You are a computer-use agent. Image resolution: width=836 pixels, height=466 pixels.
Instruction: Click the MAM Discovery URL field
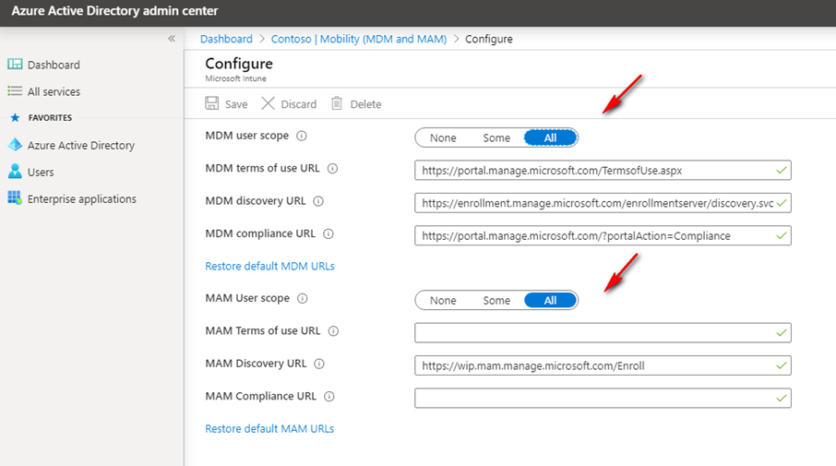[x=603, y=365]
